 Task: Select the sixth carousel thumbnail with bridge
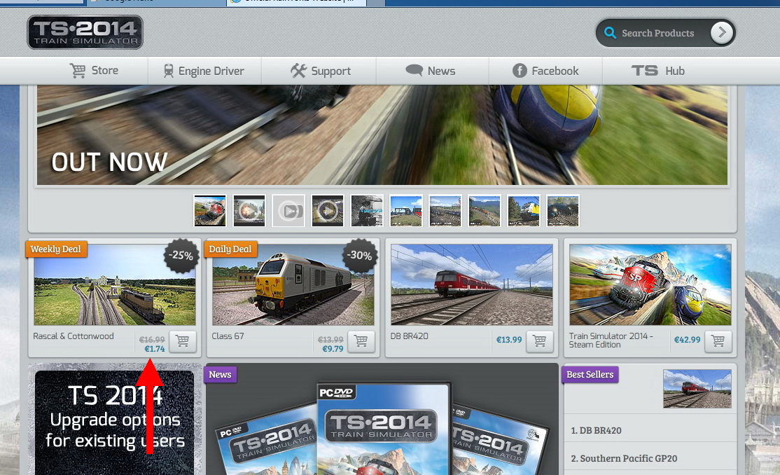click(406, 211)
